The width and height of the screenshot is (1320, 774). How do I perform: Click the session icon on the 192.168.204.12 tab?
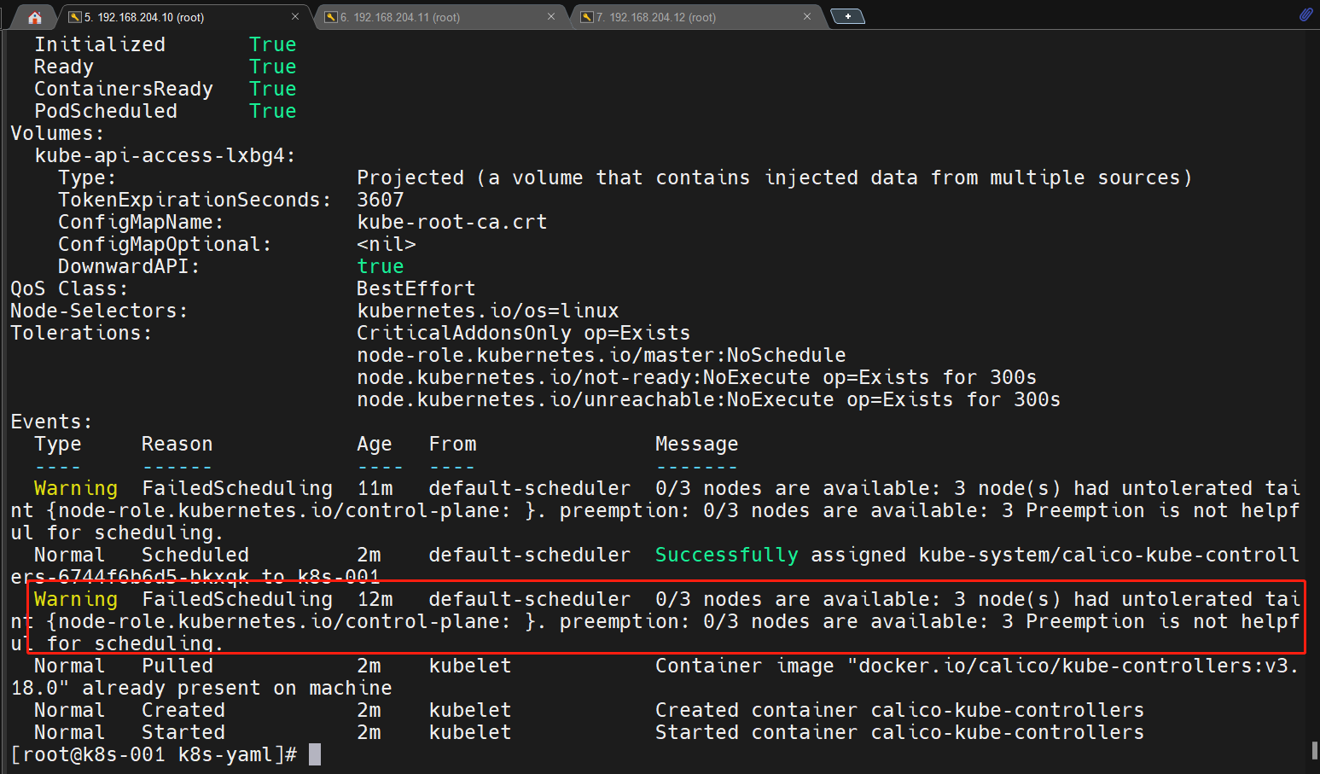(587, 17)
